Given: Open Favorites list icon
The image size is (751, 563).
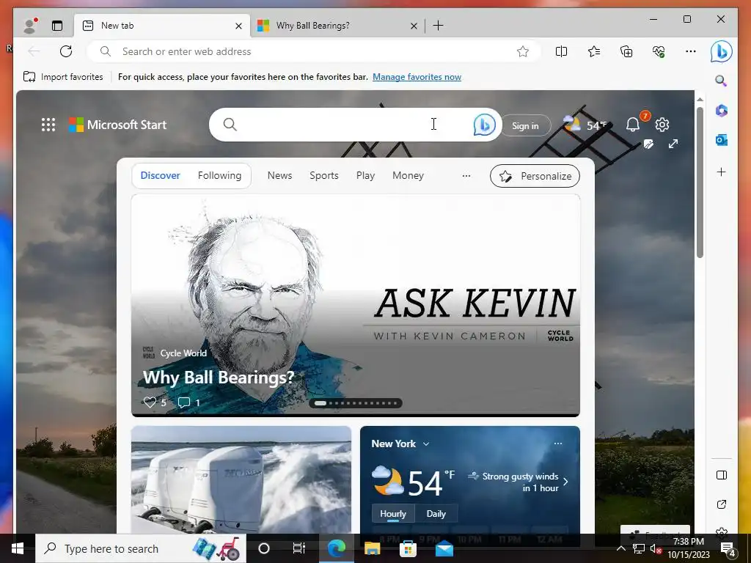Looking at the screenshot, I should (x=594, y=51).
